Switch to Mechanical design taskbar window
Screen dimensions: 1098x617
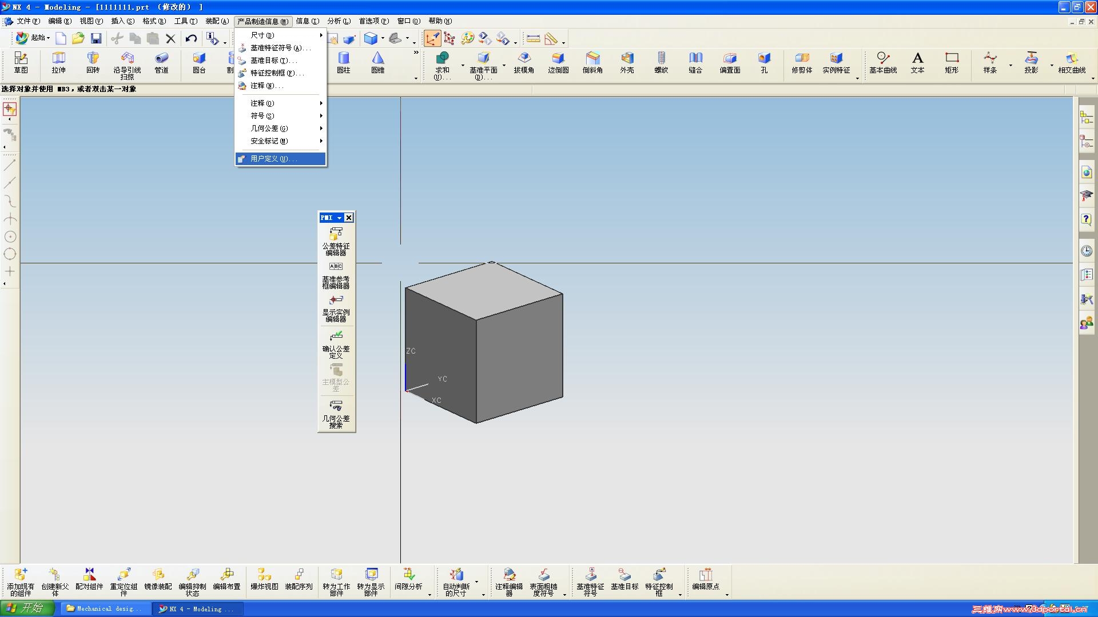pyautogui.click(x=104, y=608)
